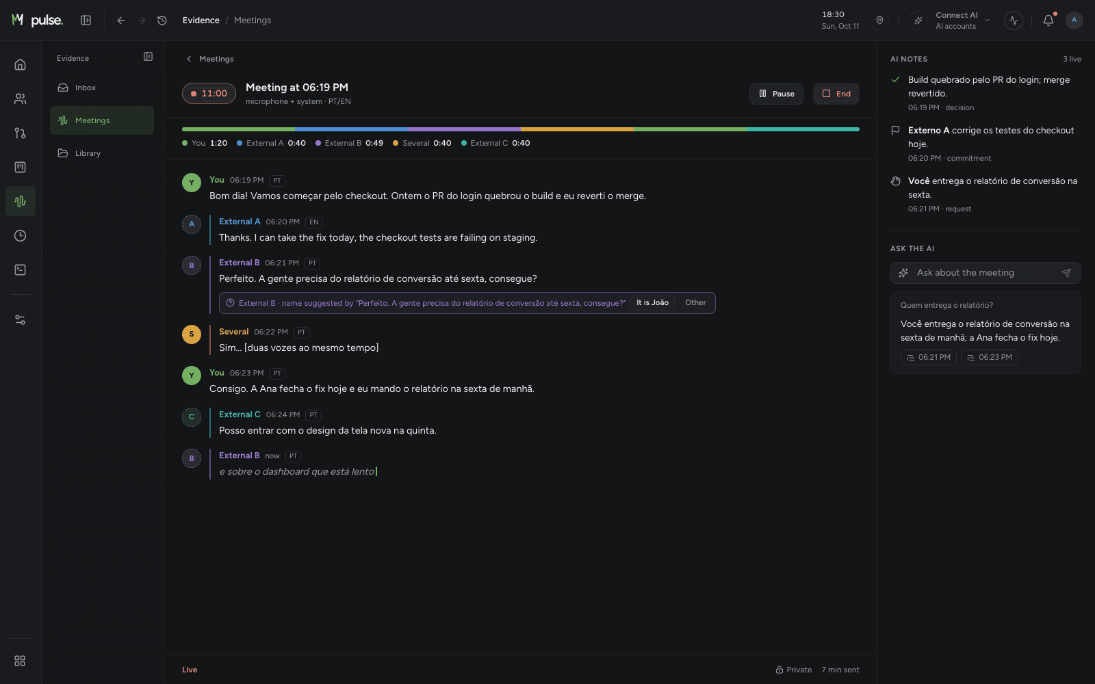Jump to 06:23 PM citation chip
The height and width of the screenshot is (684, 1095).
point(989,357)
